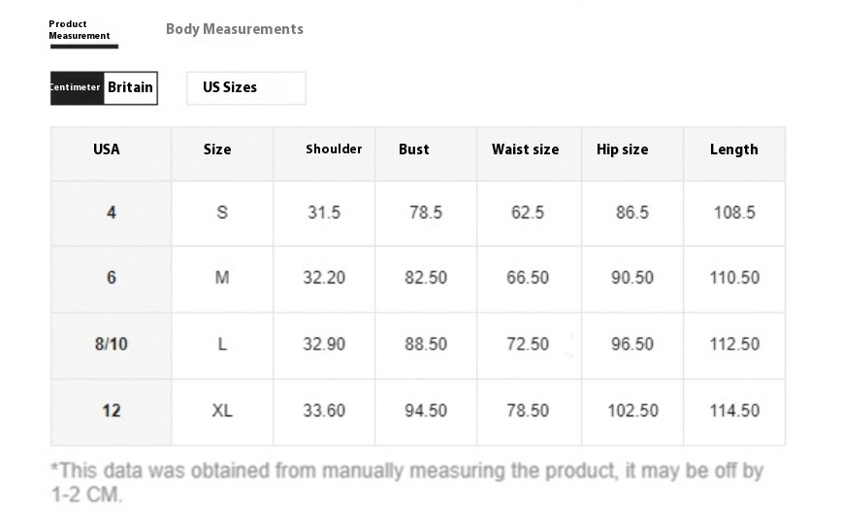Viewport: 842px width, 529px height.
Task: Choose the US Sizes option
Action: click(246, 87)
